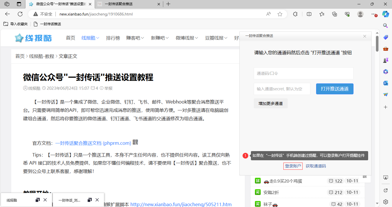Open the sidebar open-in-new-window icon

[386, 190]
